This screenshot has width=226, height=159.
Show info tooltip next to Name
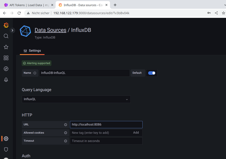click(35, 73)
